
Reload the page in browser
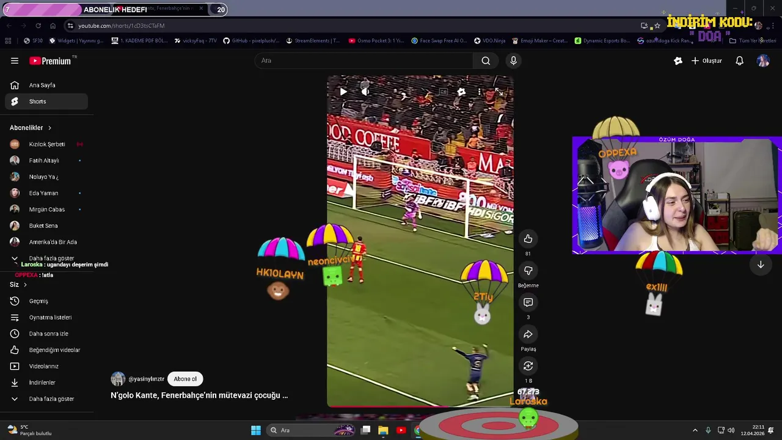pyautogui.click(x=38, y=26)
